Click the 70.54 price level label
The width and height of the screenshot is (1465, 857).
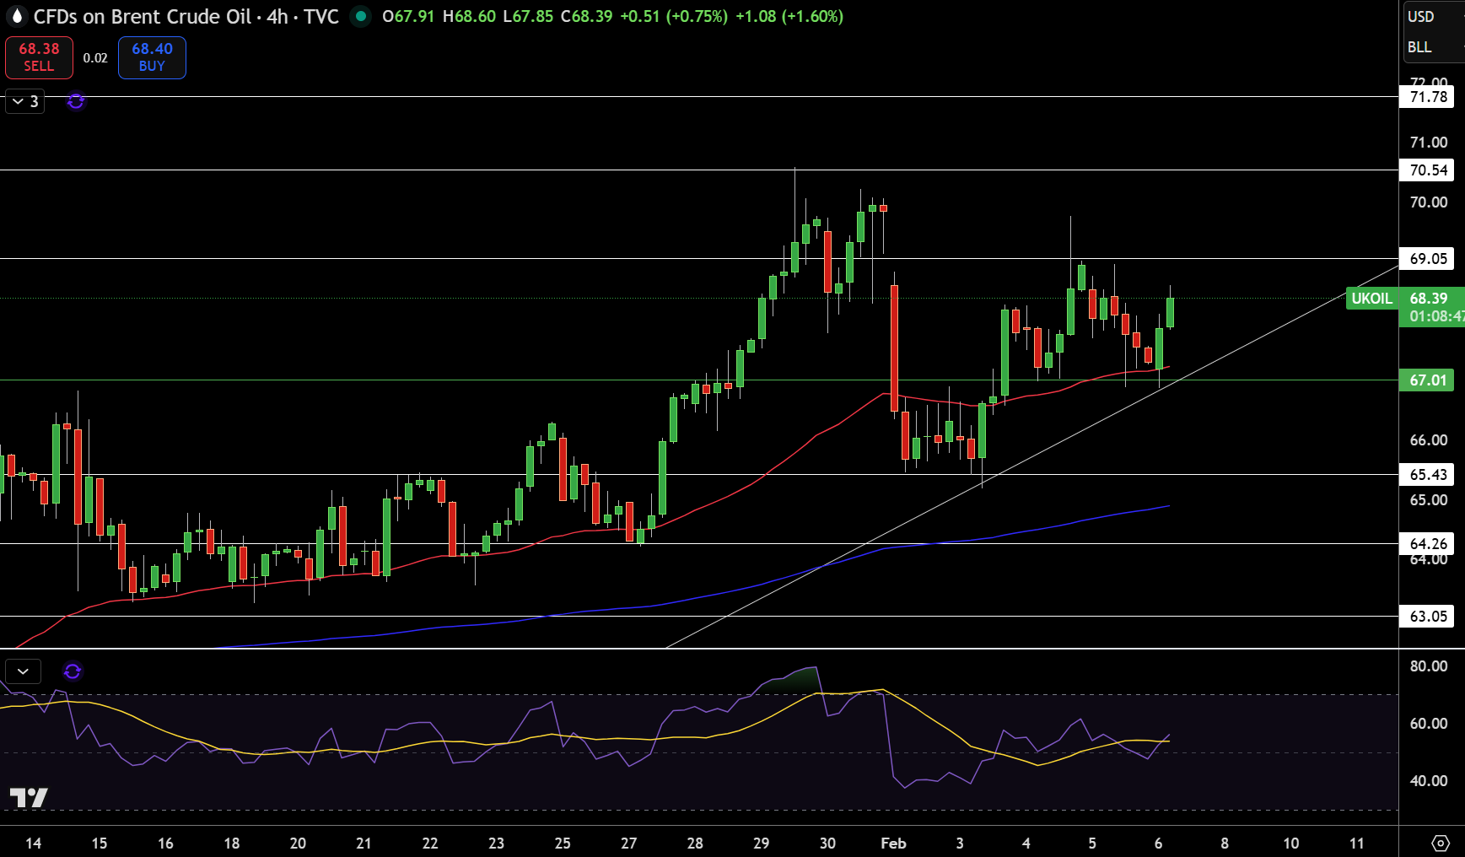point(1428,170)
